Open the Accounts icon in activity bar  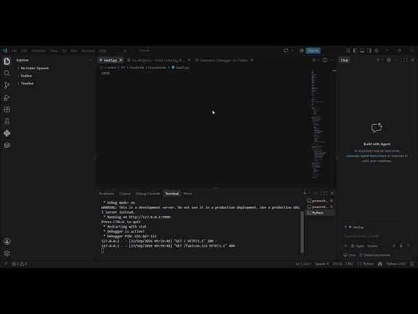[7, 241]
